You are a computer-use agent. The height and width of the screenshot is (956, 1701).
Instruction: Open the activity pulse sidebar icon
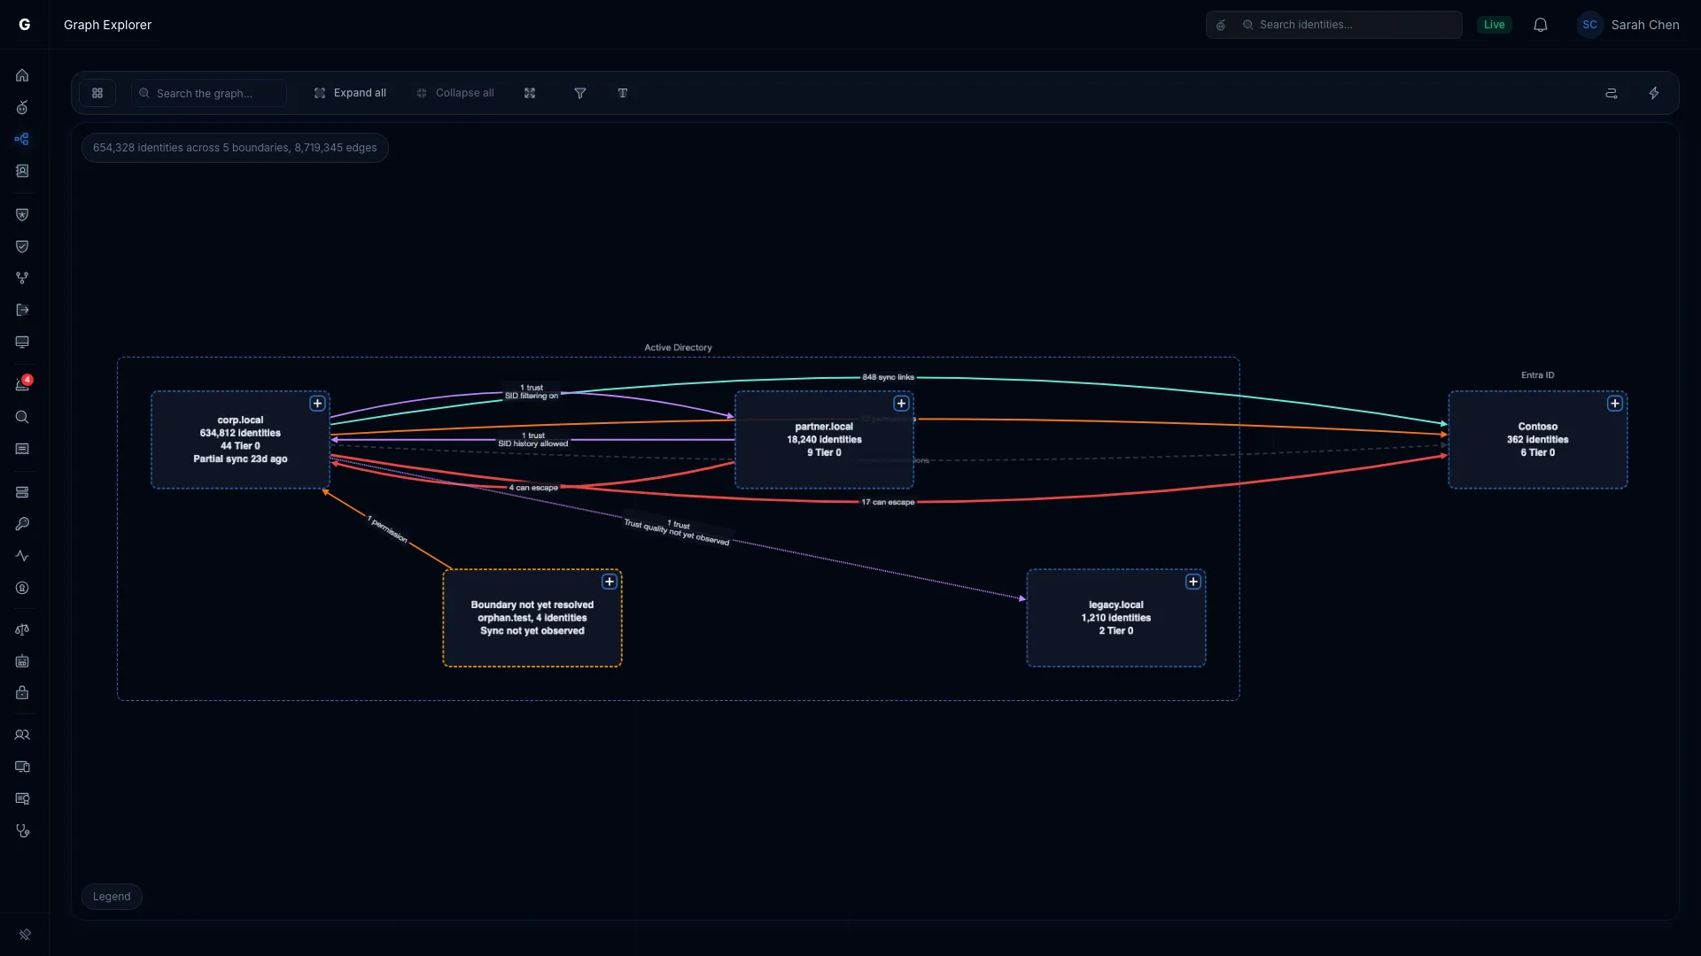click(x=22, y=556)
